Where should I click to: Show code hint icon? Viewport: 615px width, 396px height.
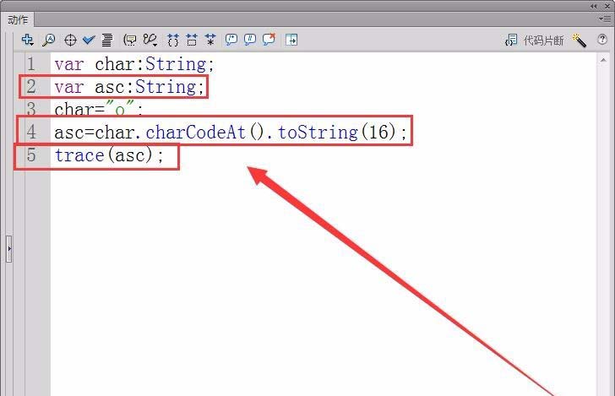[x=130, y=40]
